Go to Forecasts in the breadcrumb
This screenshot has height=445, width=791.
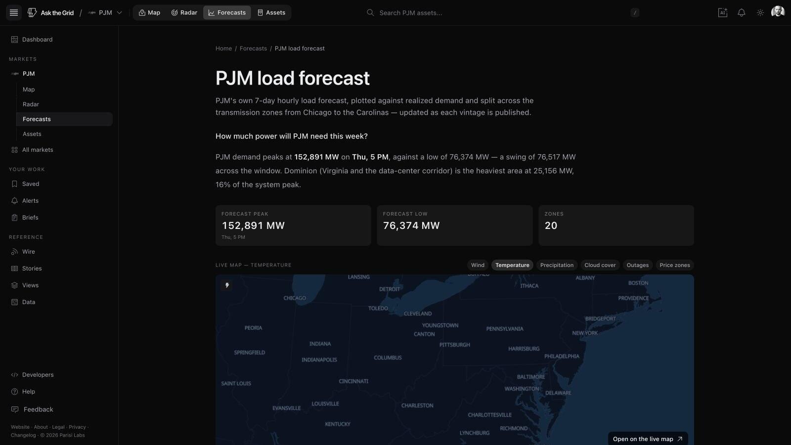point(253,48)
